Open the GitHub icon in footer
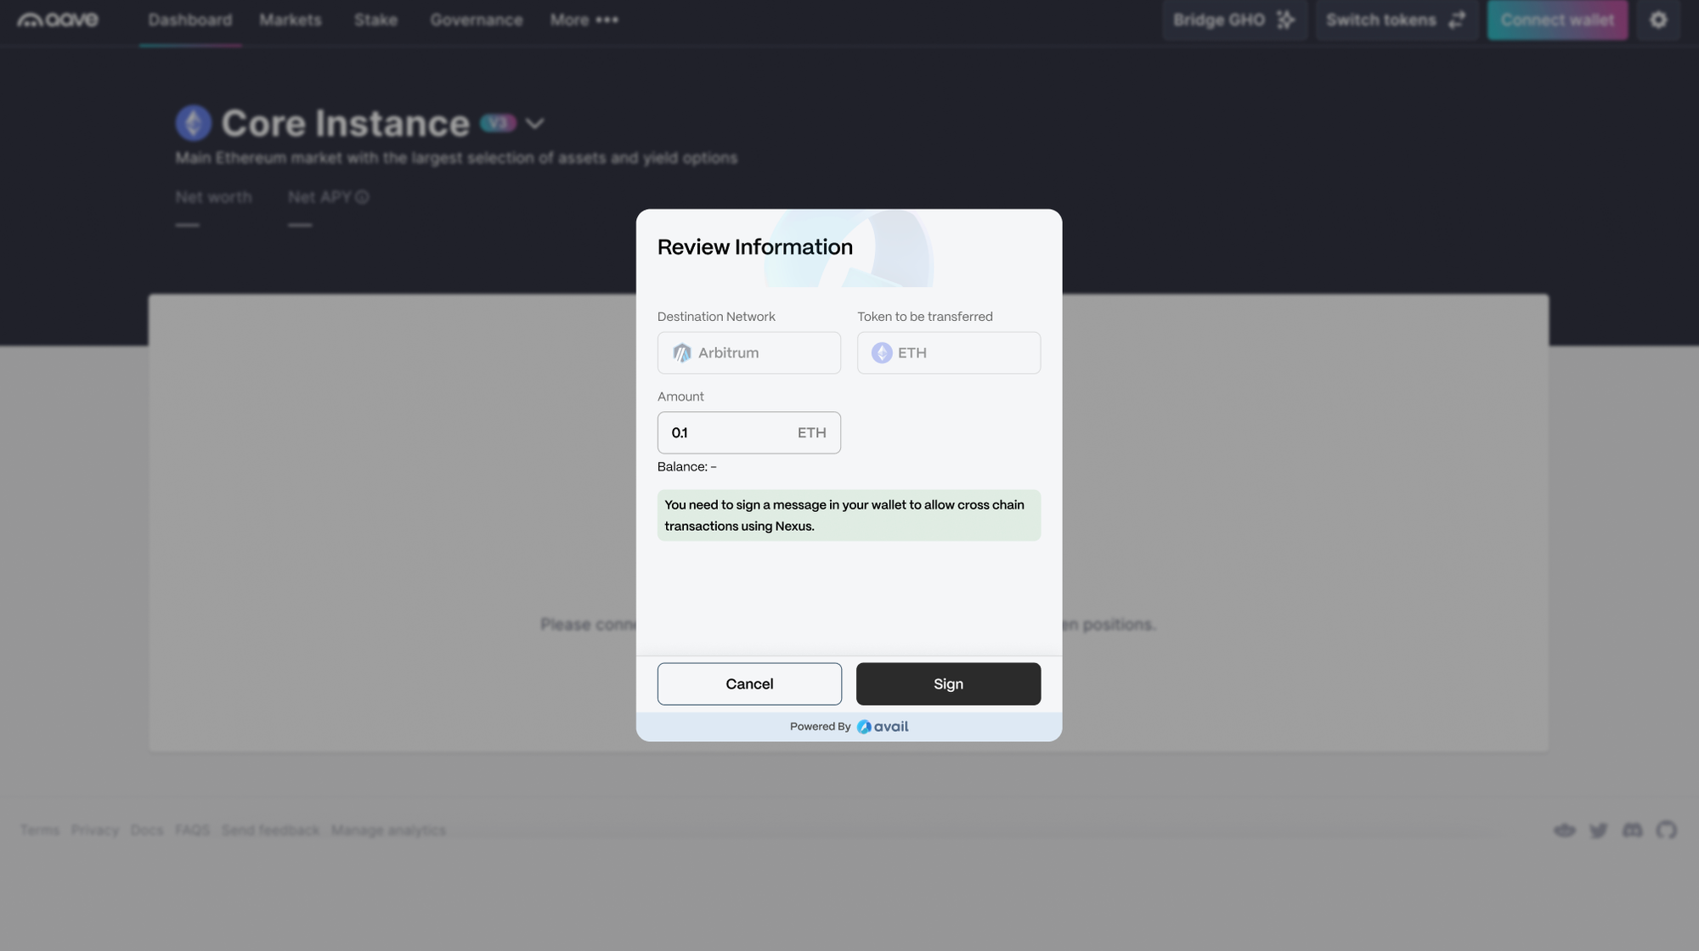This screenshot has width=1699, height=951. [1666, 830]
